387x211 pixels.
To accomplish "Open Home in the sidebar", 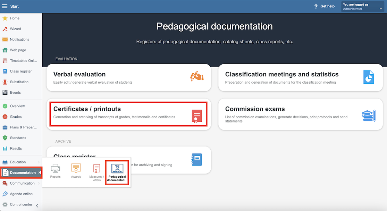I will (15, 18).
